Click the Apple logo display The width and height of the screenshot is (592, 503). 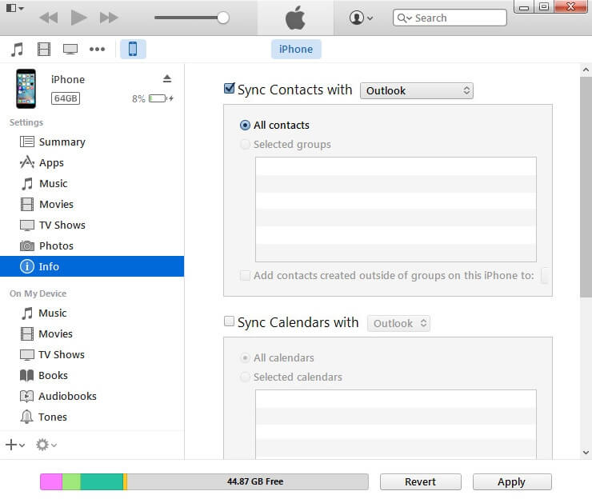[x=296, y=18]
